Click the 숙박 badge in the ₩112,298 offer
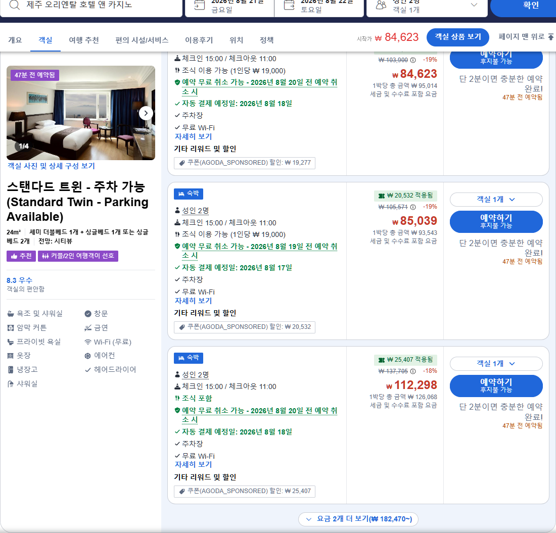Image resolution: width=556 pixels, height=533 pixels. [189, 358]
